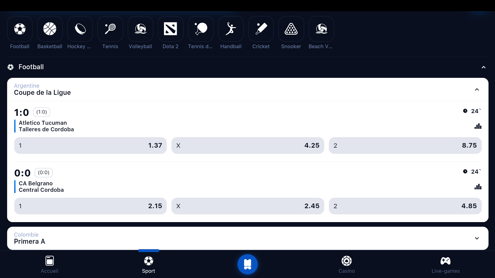Open stats chart for CA Belgrano match
This screenshot has width=495, height=278.
[478, 187]
